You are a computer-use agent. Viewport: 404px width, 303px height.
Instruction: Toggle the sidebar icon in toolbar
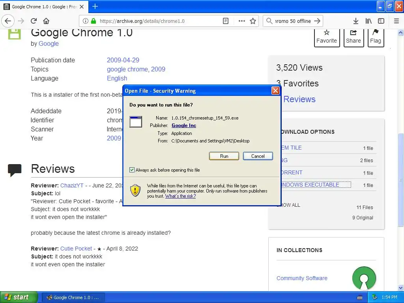pyautogui.click(x=381, y=21)
